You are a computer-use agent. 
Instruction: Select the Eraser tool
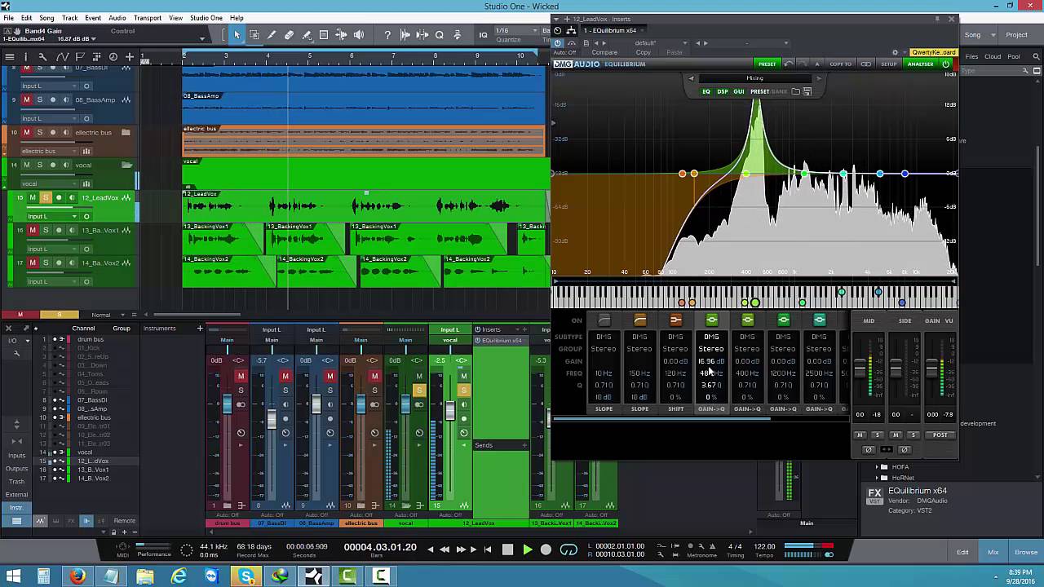click(289, 35)
